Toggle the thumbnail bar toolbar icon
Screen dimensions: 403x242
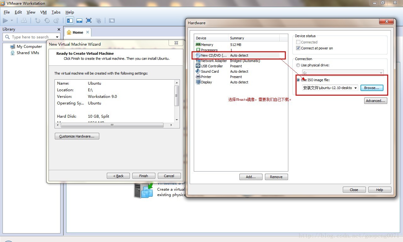79,20
